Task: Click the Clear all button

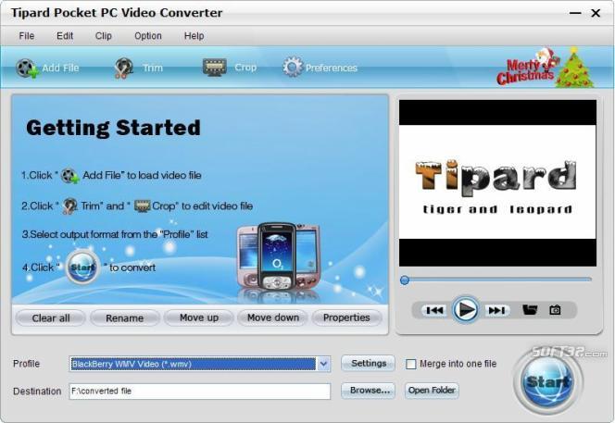Action: [51, 317]
